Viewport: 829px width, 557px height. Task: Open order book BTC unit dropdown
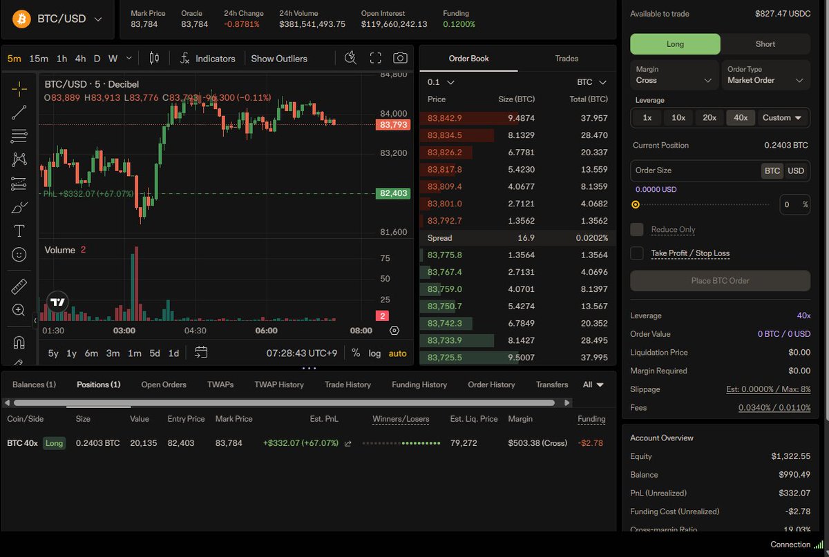click(x=592, y=82)
